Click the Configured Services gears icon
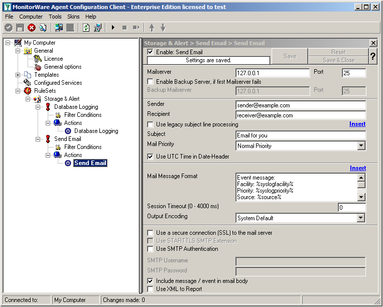This screenshot has height=307, width=383. tap(28, 83)
